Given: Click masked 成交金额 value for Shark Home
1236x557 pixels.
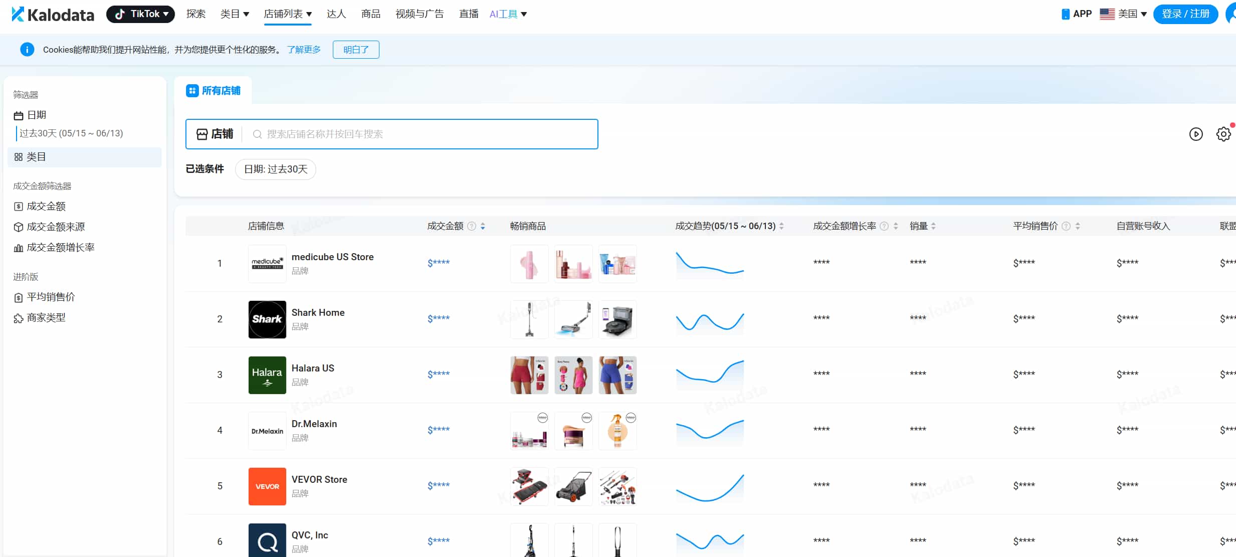Looking at the screenshot, I should pos(439,318).
